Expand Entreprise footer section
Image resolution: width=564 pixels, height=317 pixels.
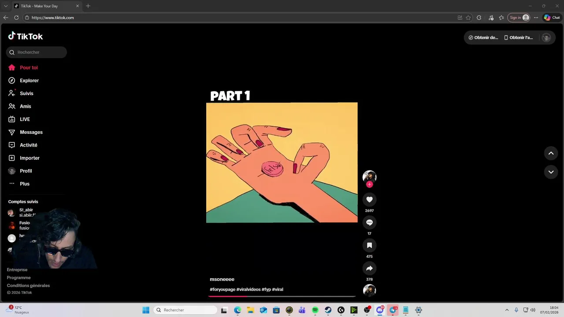[17, 269]
